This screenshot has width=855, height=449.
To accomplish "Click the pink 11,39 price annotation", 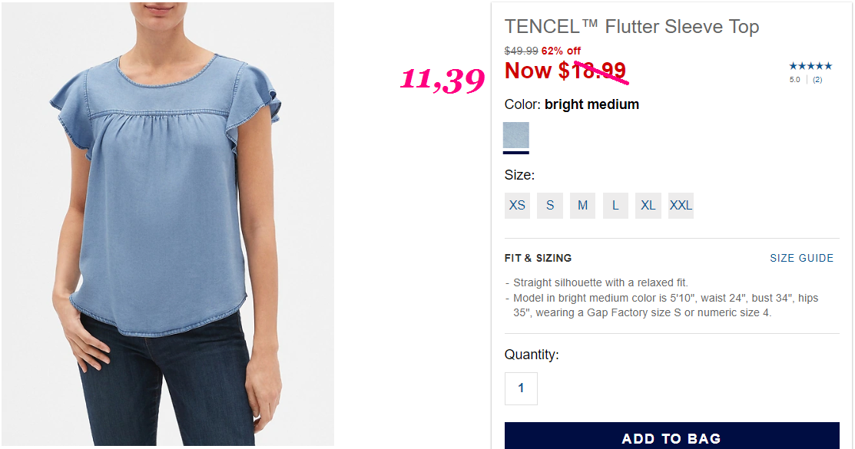I will 442,80.
